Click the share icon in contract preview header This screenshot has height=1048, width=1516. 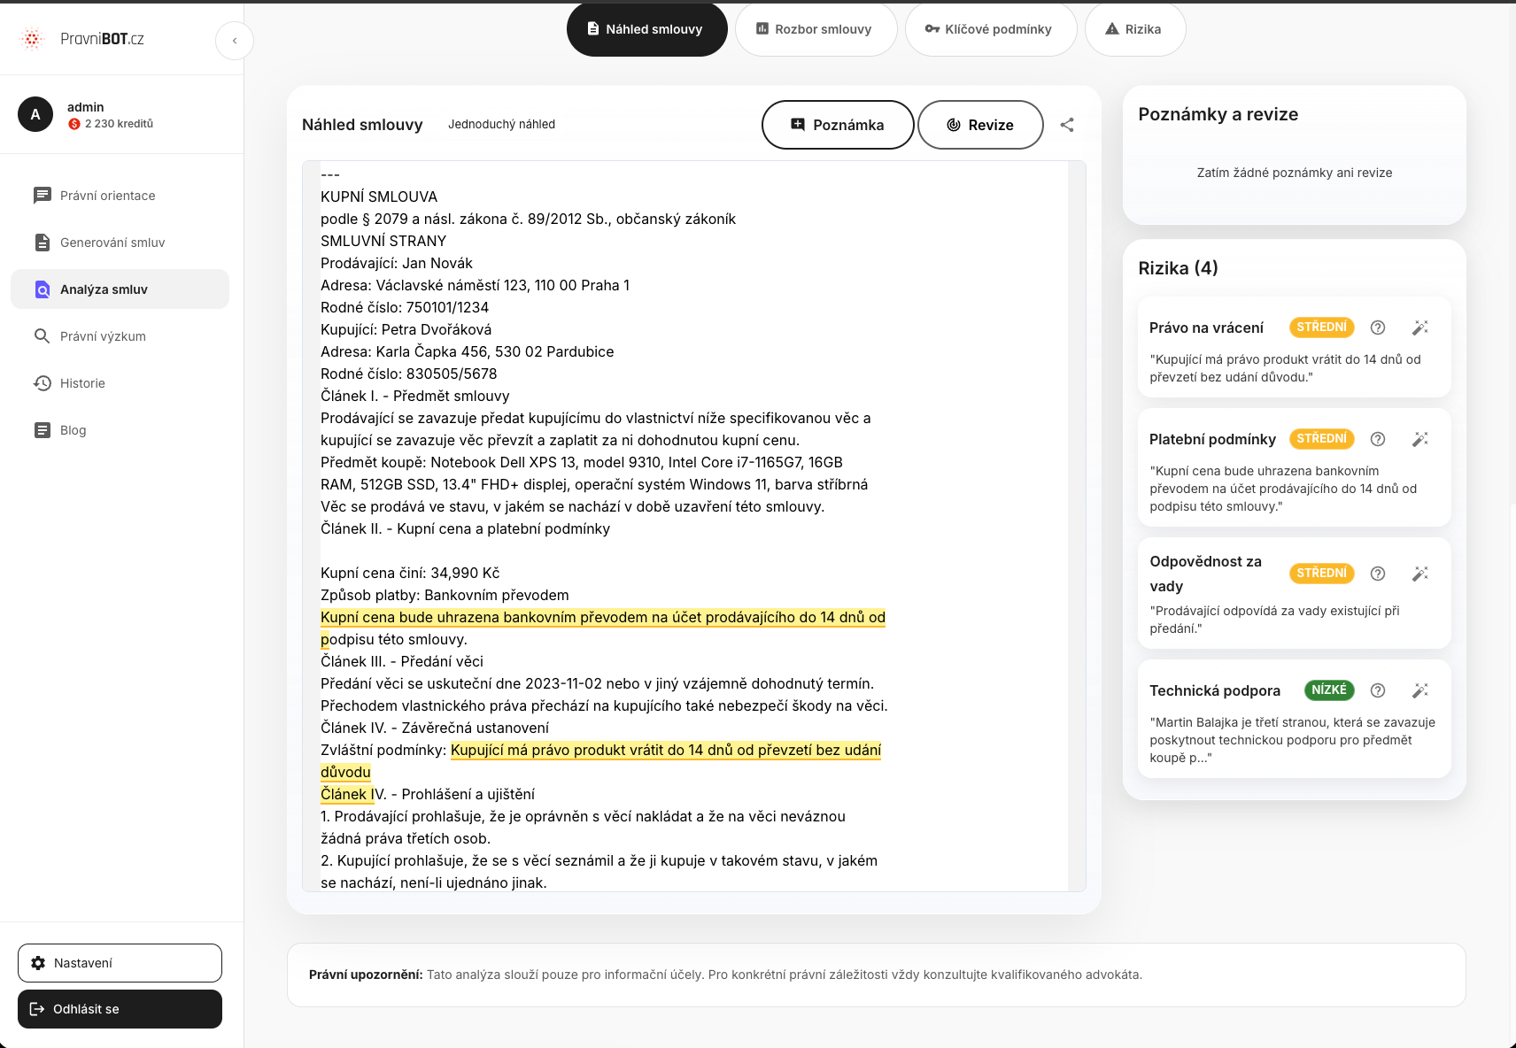pos(1067,125)
